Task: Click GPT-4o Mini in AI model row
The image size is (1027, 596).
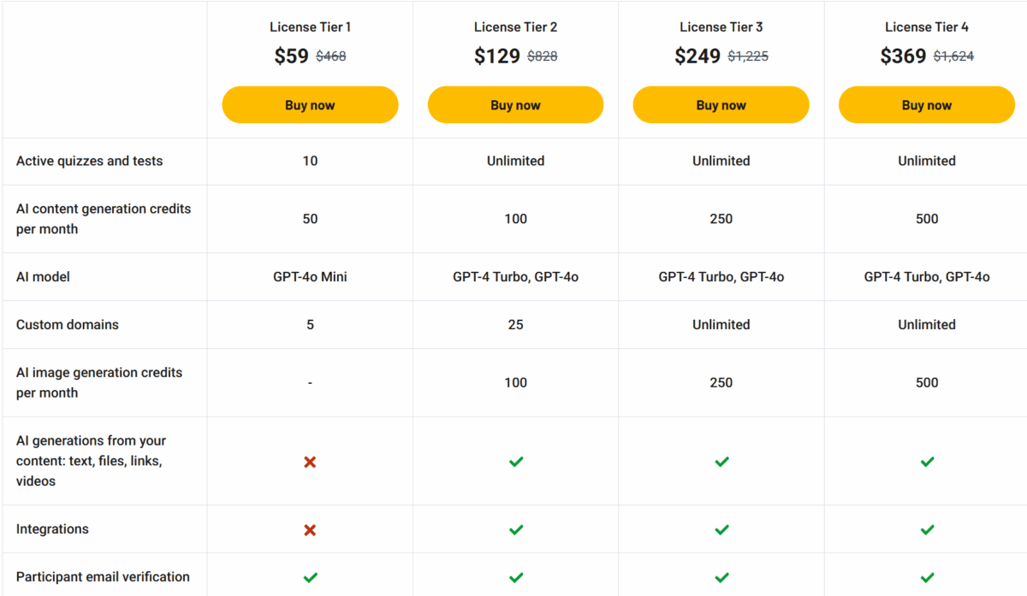Action: point(310,277)
